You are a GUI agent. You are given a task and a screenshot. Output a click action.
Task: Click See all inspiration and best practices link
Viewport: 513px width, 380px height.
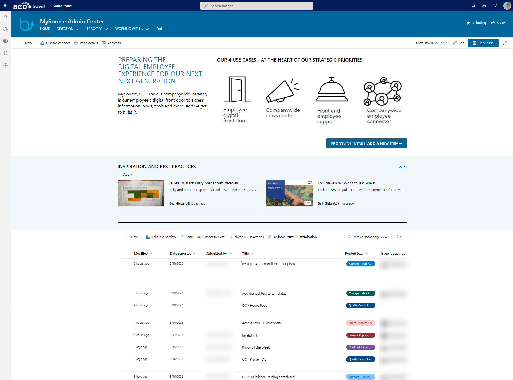tap(402, 166)
